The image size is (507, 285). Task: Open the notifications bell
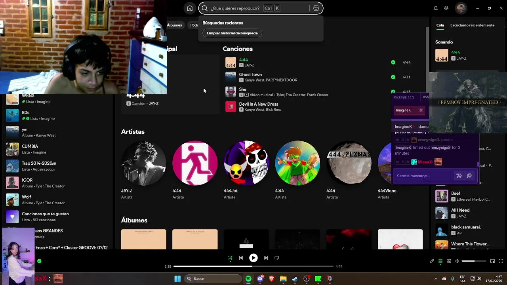pyautogui.click(x=436, y=8)
